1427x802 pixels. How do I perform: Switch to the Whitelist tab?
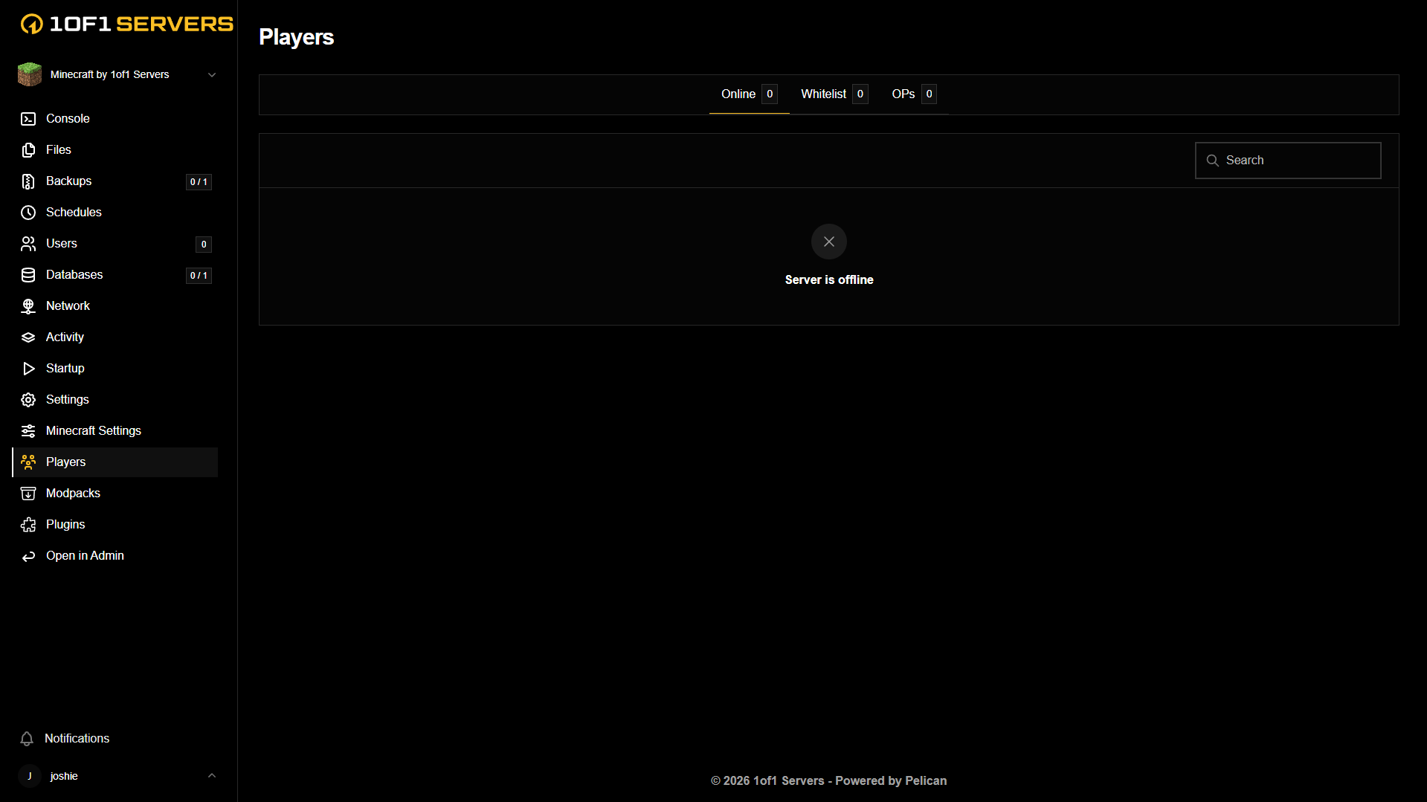tap(834, 94)
